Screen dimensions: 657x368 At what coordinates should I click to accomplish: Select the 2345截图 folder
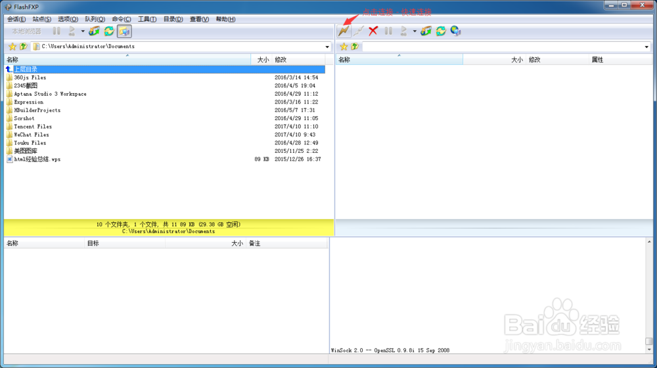(x=165, y=86)
